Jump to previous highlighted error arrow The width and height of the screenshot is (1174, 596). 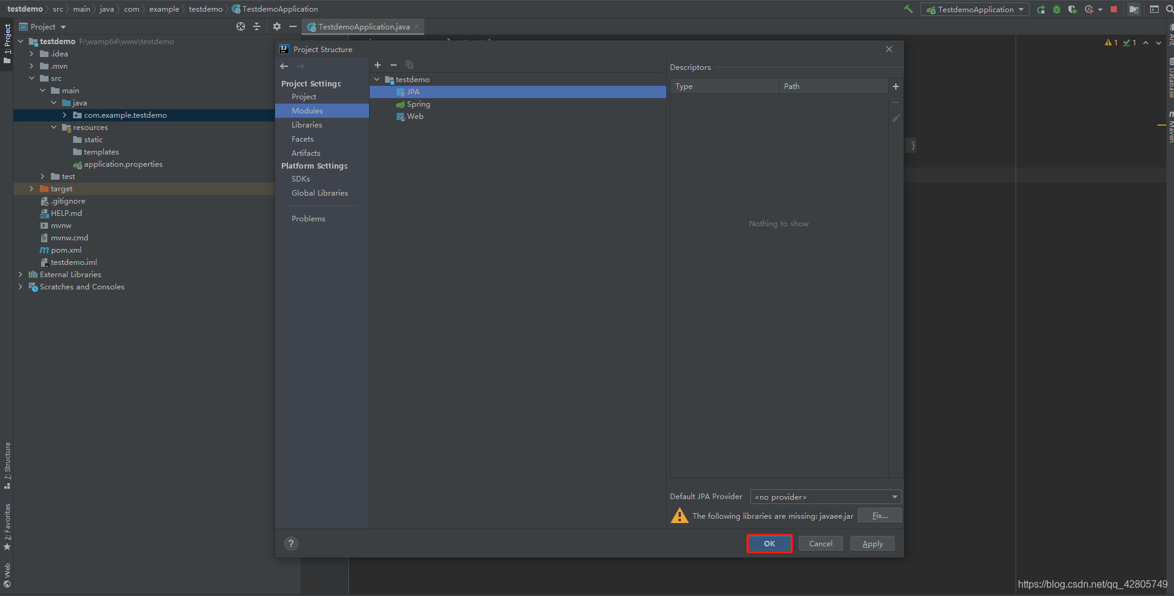(1146, 43)
